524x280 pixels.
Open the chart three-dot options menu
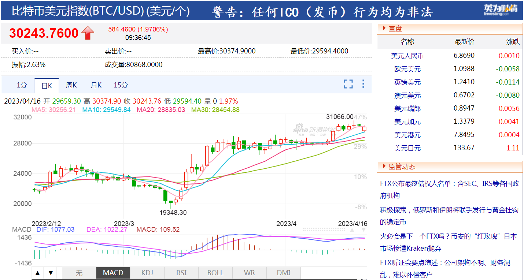pos(363,84)
